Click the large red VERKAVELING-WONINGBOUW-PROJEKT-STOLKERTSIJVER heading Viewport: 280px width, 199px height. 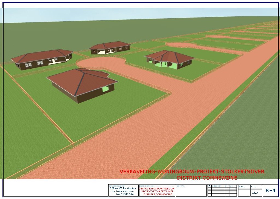[x=192, y=172]
